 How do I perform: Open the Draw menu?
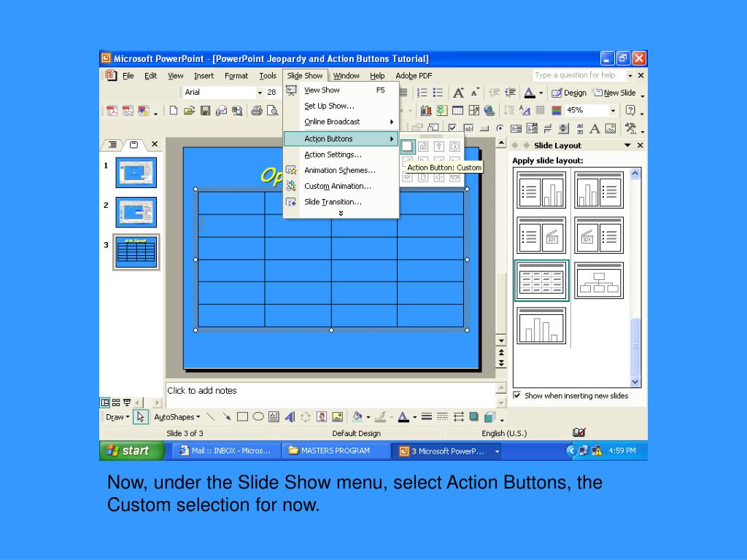[117, 417]
